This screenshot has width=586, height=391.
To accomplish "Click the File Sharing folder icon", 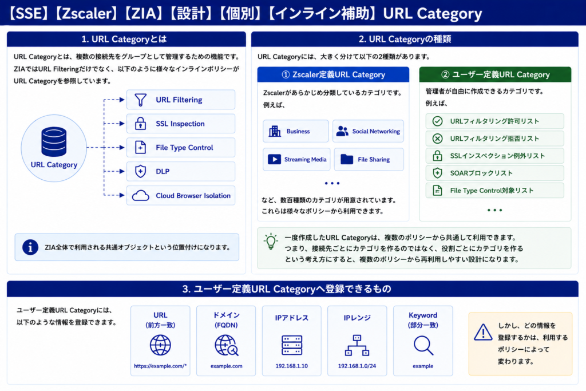I will pyautogui.click(x=346, y=159).
